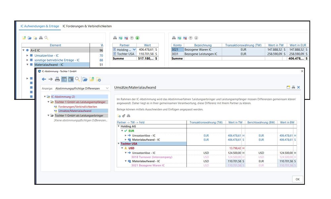Select Konto 3021 Bezogene Waren IC row
The height and width of the screenshot is (199, 331).
click(240, 49)
